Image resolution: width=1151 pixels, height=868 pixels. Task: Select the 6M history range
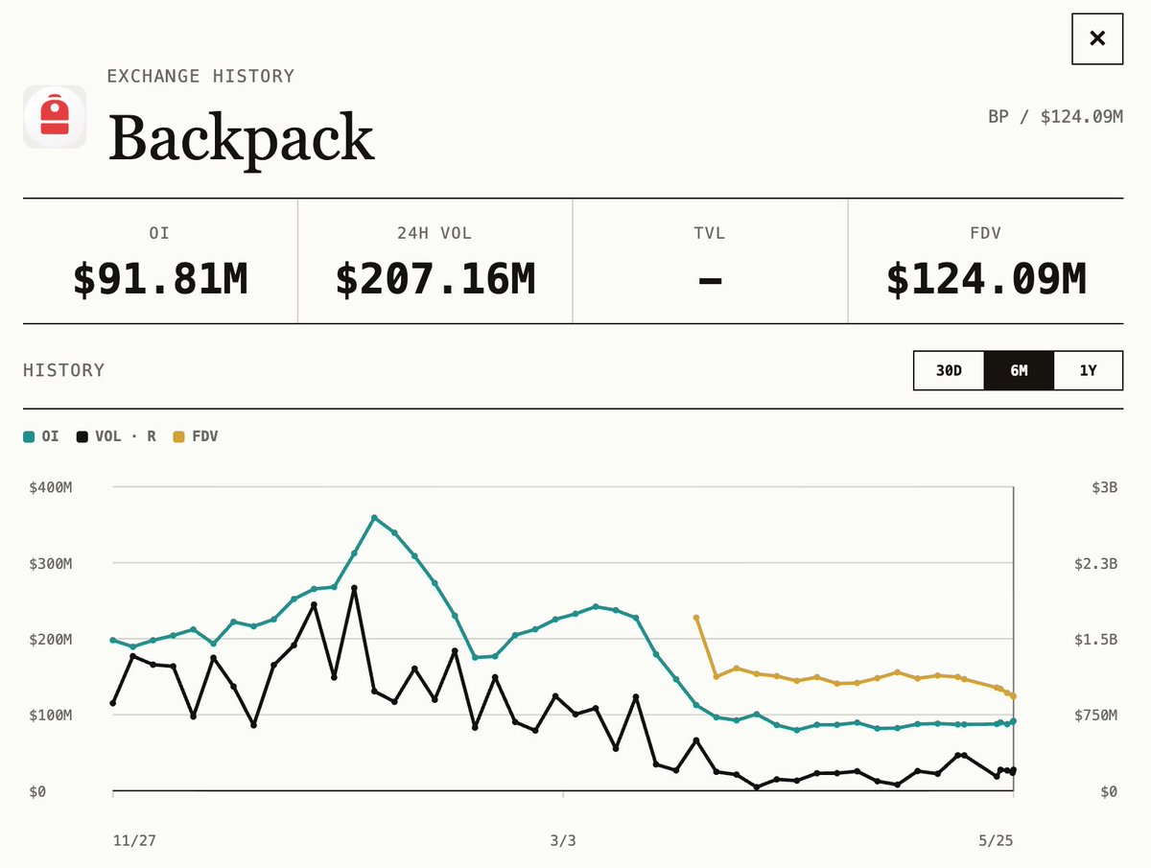point(1019,370)
